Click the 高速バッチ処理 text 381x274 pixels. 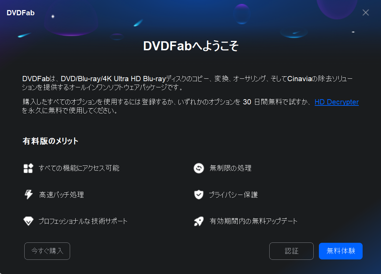[61, 195]
